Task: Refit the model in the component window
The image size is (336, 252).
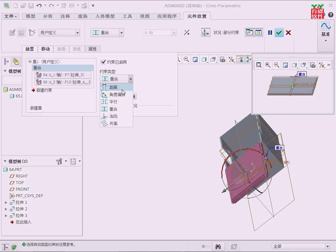Action: click(x=259, y=65)
